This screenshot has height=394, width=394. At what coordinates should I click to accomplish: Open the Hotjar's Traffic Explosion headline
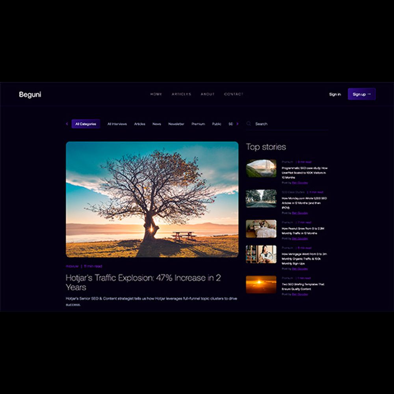click(x=143, y=282)
